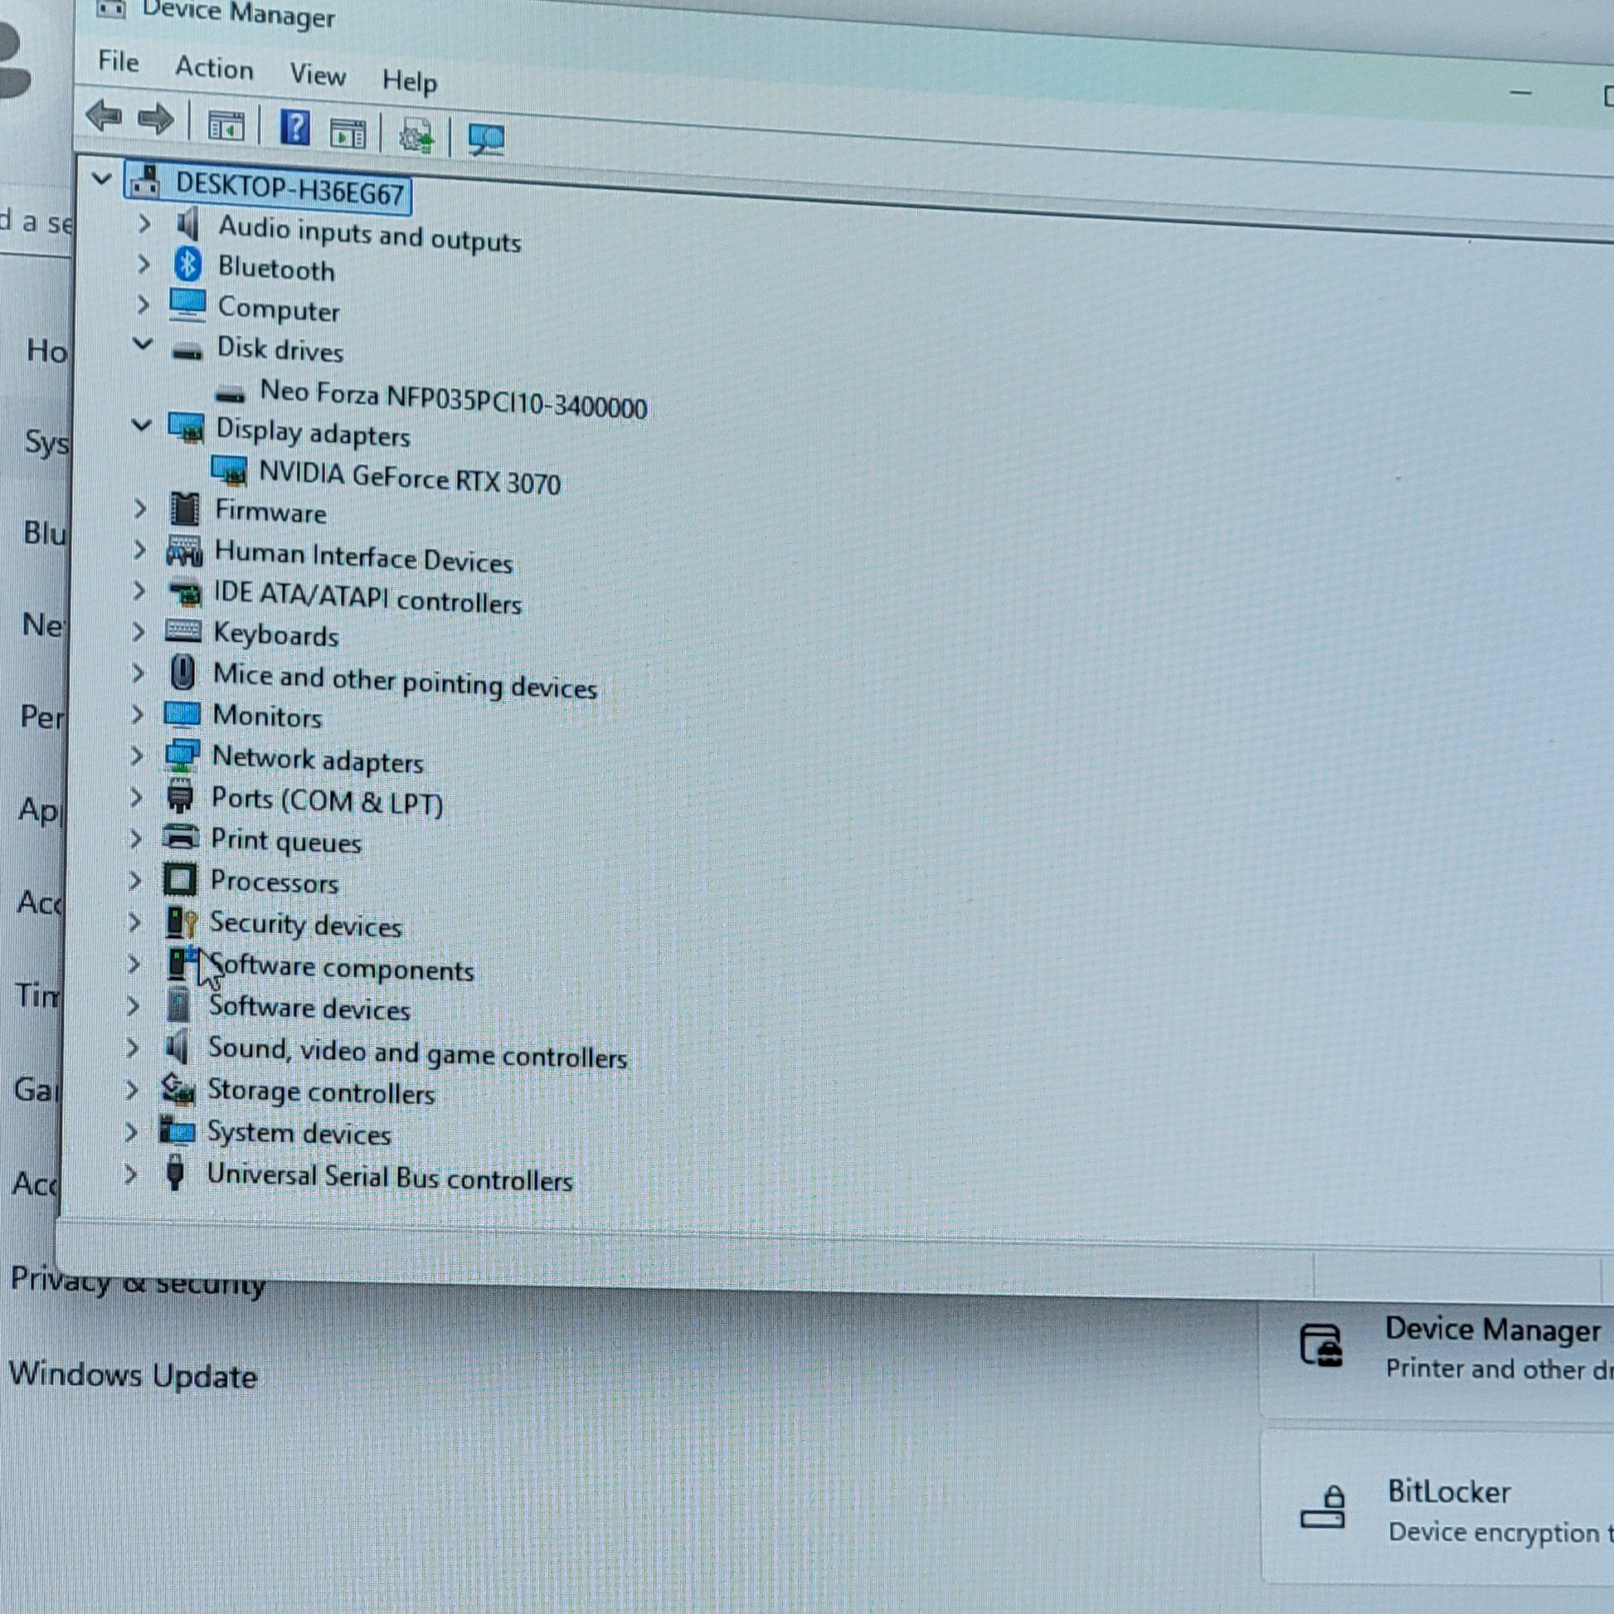Collapse the Disk drives category
The height and width of the screenshot is (1614, 1614).
coord(143,344)
